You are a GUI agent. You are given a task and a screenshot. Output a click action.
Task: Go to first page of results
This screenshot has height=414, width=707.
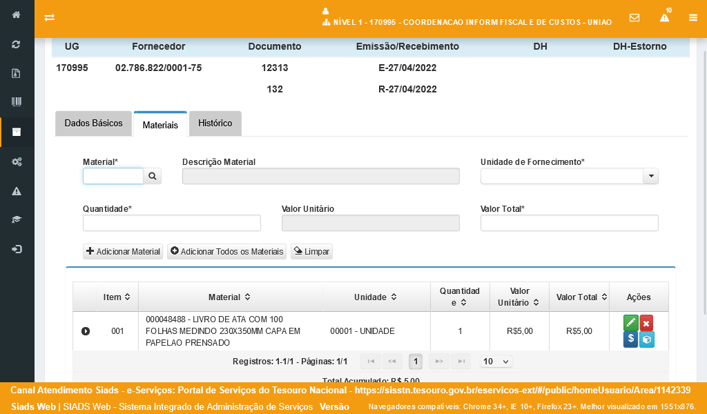coord(371,362)
